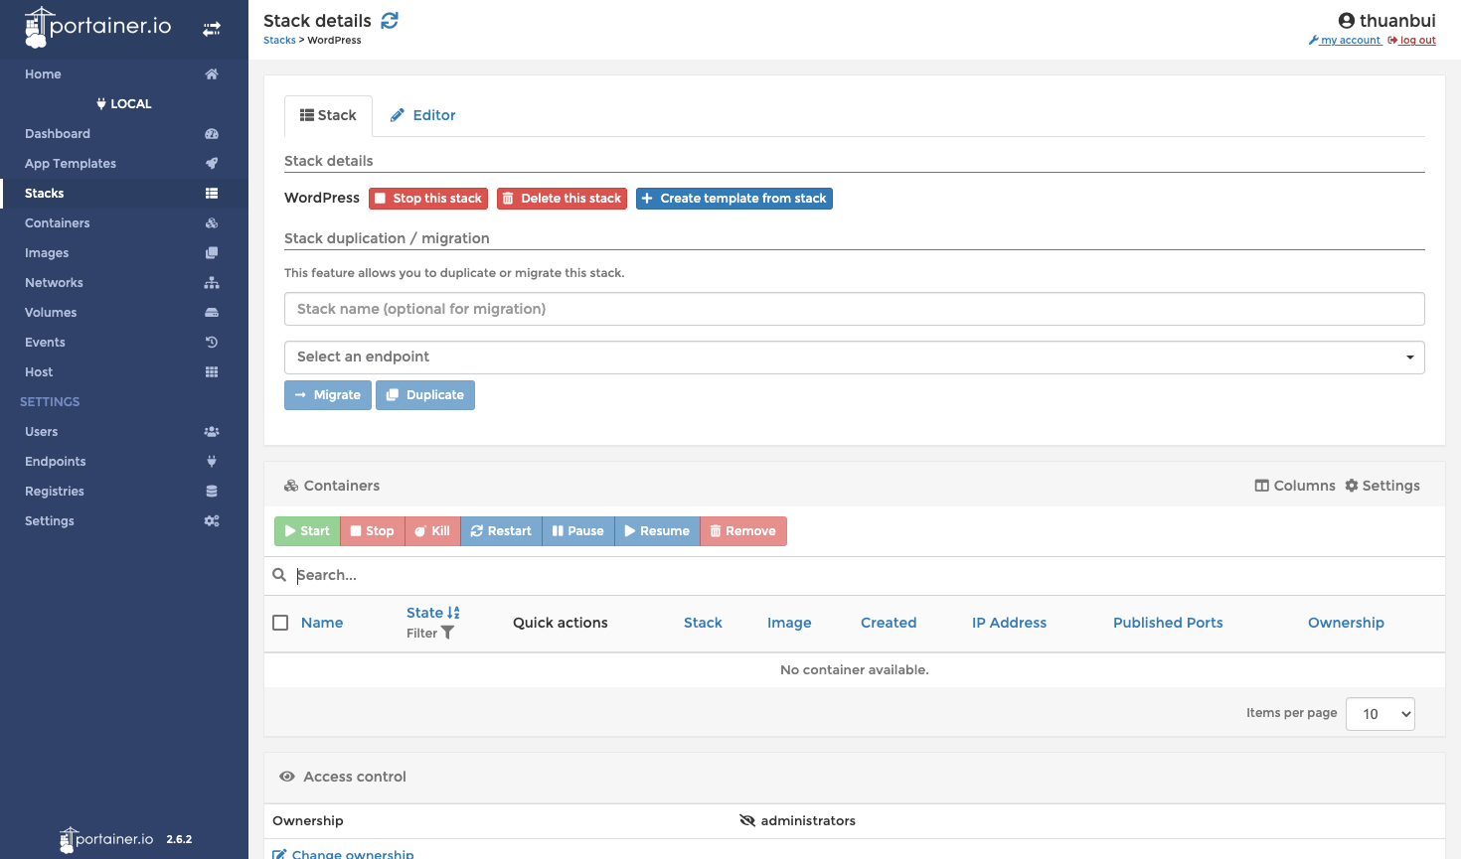Click the App Templates rocket icon
The height and width of the screenshot is (859, 1461).
(212, 164)
